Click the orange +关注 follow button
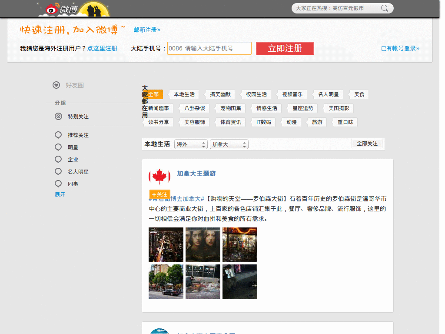 pyautogui.click(x=160, y=194)
